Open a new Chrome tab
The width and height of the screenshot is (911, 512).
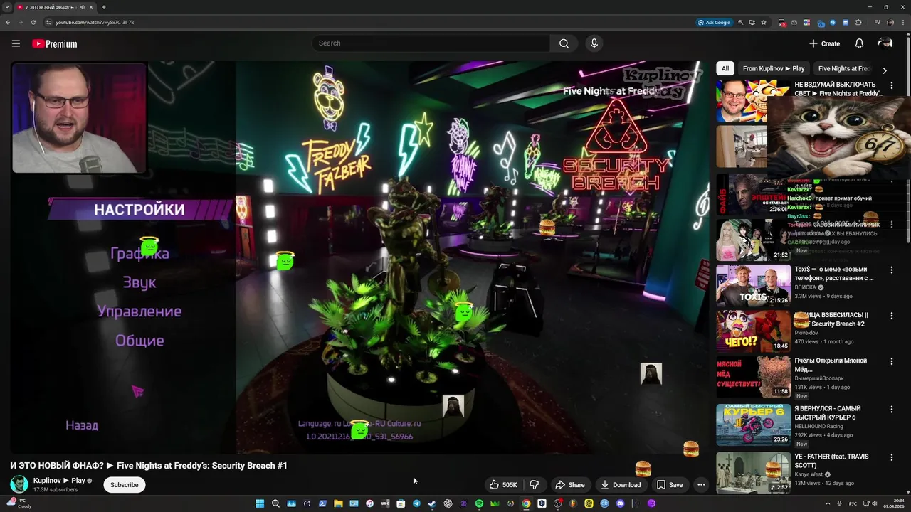click(x=103, y=7)
